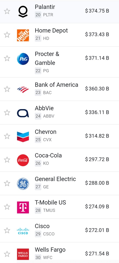Click the General Electric GE logo

click(23, 184)
